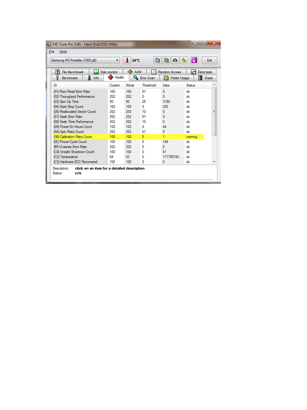Viewport: 307px width, 410px height.
Task: Select the (BF) G-sense Error Rate row
Action: click(128, 147)
